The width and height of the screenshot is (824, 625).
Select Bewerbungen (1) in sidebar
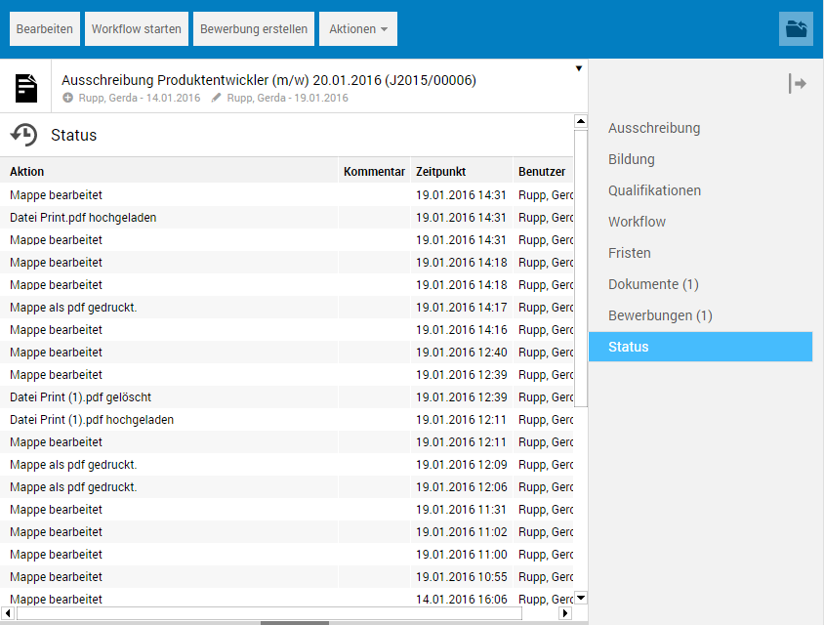(x=660, y=315)
